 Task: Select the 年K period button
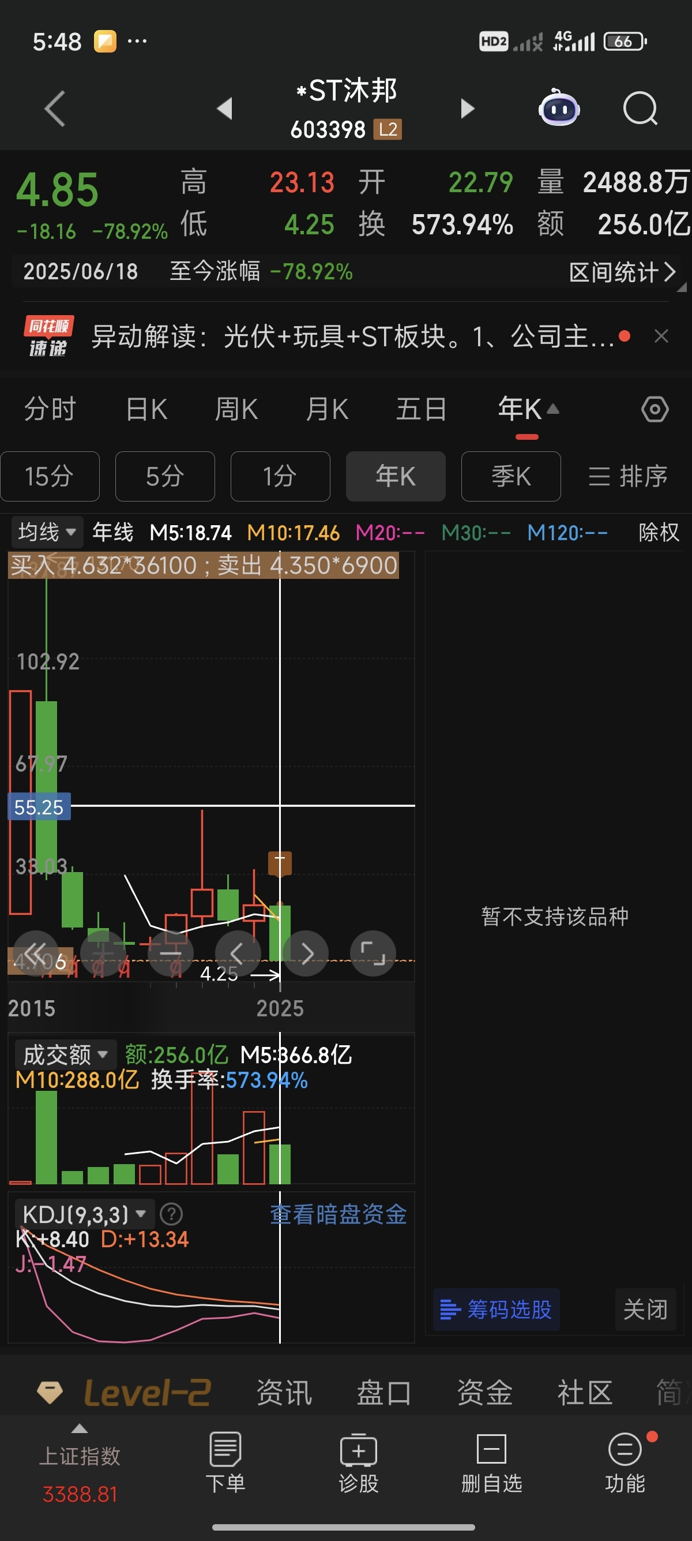[x=396, y=476]
